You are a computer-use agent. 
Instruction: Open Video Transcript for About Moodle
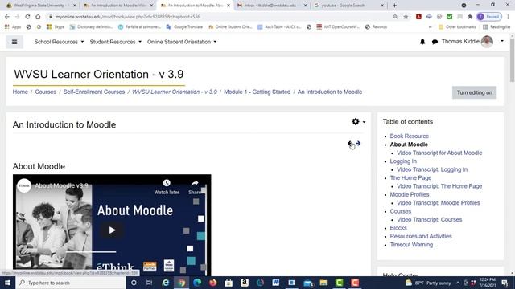point(439,153)
